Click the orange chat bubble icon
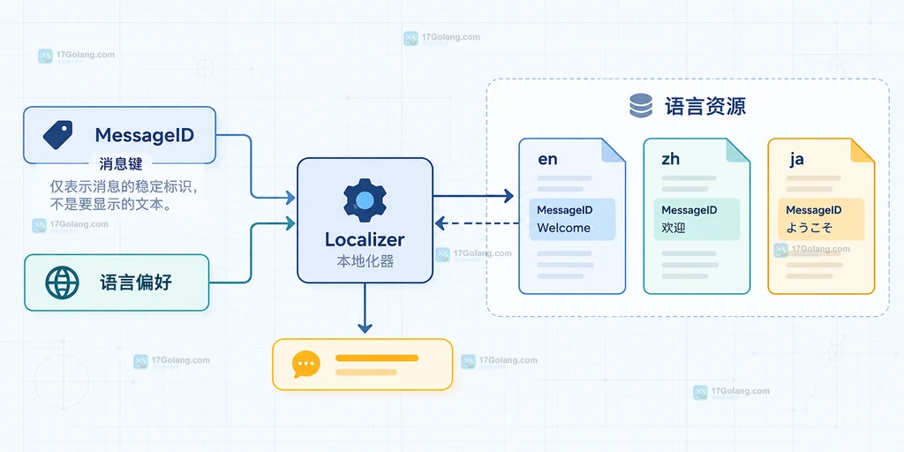904x452 pixels. click(305, 365)
